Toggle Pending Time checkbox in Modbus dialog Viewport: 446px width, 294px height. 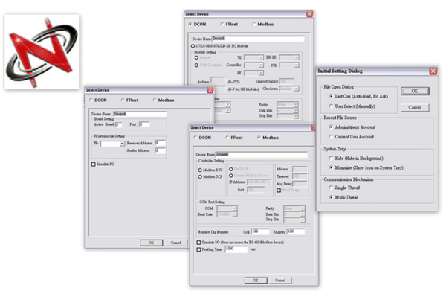coord(198,249)
